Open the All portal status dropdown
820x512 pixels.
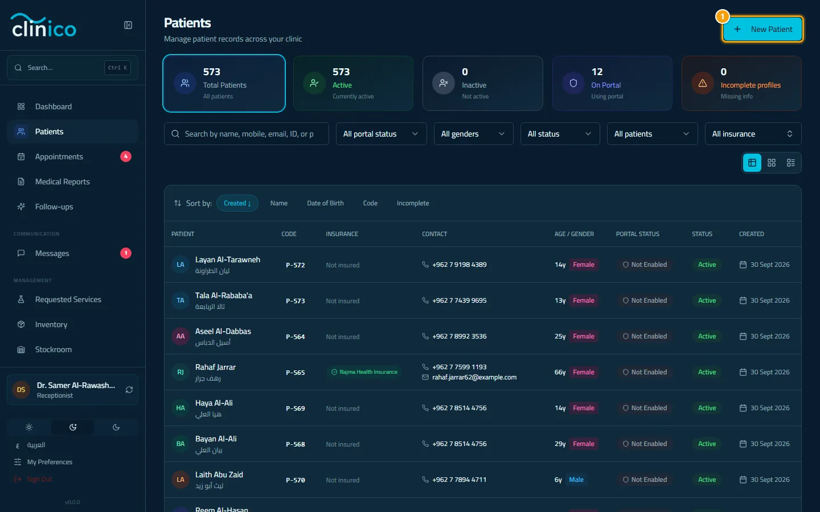pyautogui.click(x=382, y=134)
